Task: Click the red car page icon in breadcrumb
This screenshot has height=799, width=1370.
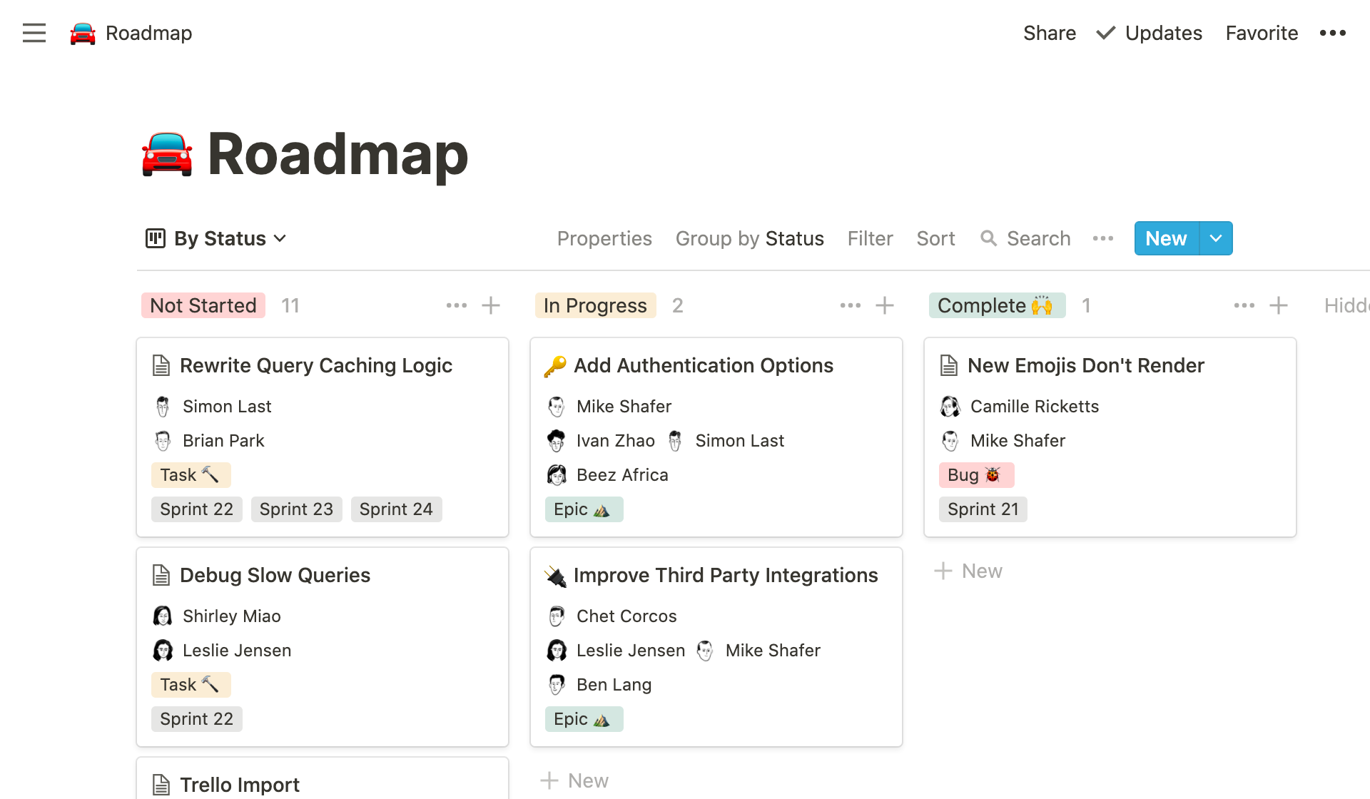Action: 83,34
